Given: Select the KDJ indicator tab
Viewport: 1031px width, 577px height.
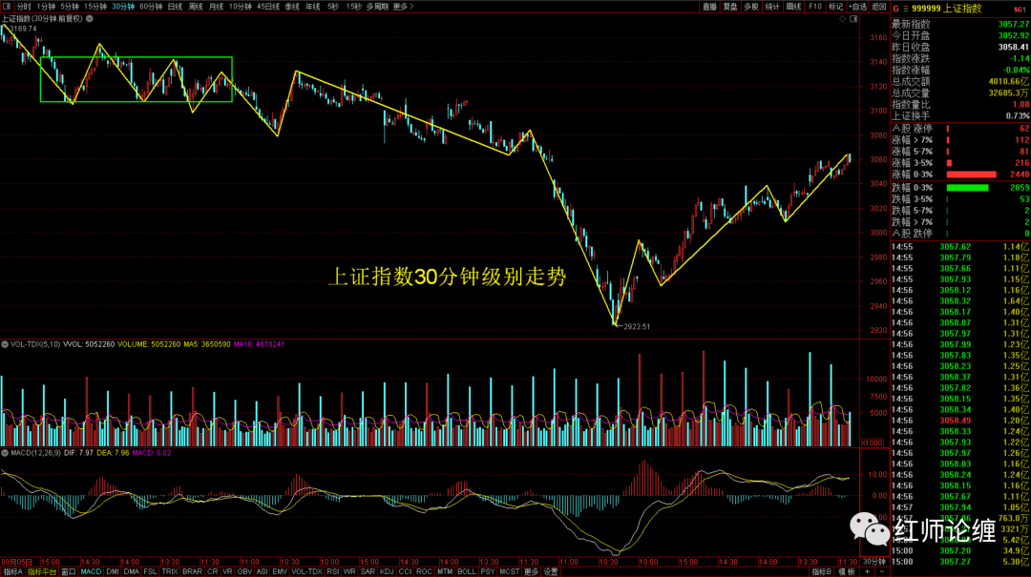Looking at the screenshot, I should click(x=387, y=571).
